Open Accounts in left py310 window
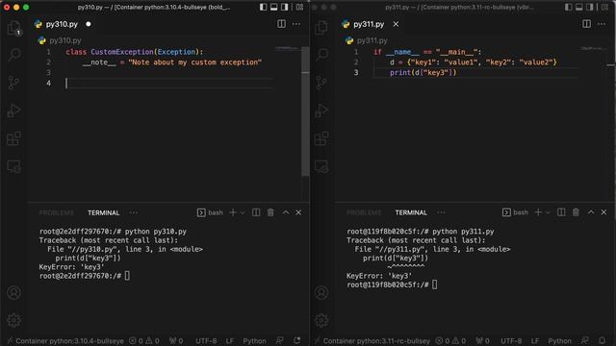Screen dimensions: 616x346 (x=13, y=292)
